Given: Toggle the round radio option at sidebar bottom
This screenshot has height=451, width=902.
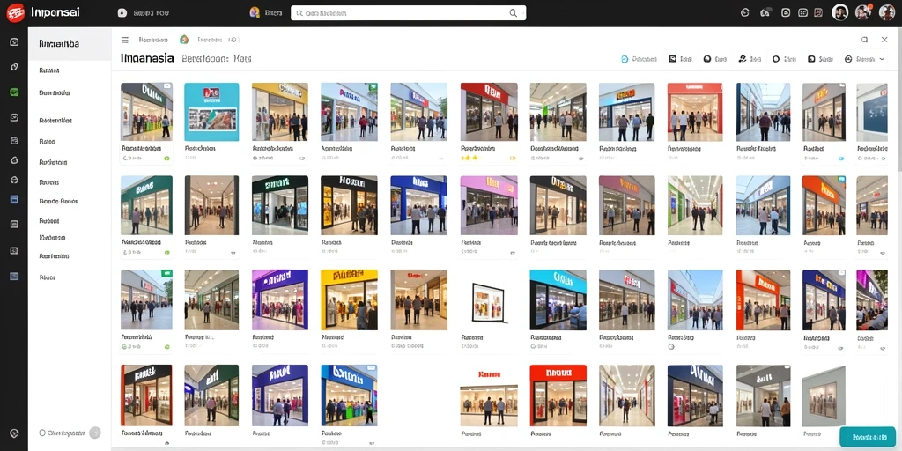Looking at the screenshot, I should 42,433.
